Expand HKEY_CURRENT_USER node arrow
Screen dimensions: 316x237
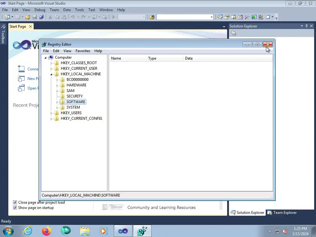coord(51,69)
